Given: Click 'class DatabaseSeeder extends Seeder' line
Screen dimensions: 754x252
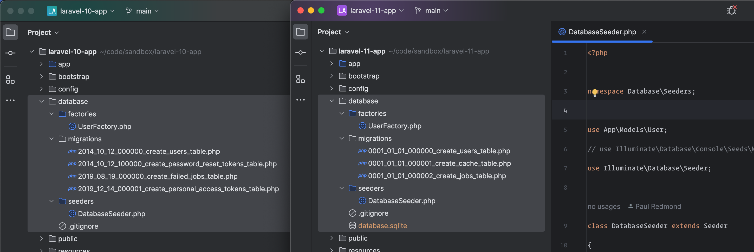Looking at the screenshot, I should pos(657,226).
